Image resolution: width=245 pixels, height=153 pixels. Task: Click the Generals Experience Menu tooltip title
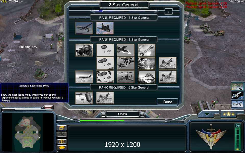click(x=34, y=86)
